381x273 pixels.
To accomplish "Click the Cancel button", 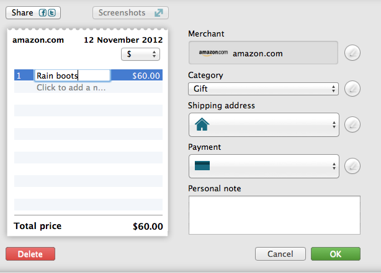I will (x=280, y=254).
